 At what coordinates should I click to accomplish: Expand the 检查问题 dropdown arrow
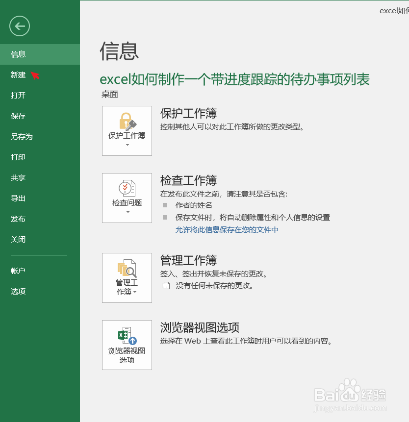coord(128,212)
